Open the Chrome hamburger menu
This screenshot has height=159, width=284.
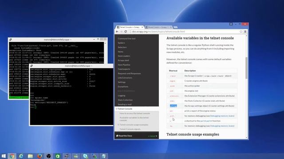click(245, 31)
